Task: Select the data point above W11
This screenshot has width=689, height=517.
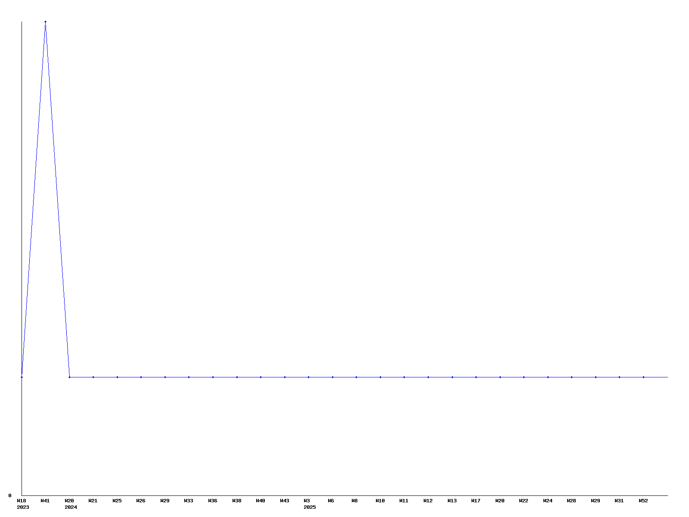Action: (404, 377)
